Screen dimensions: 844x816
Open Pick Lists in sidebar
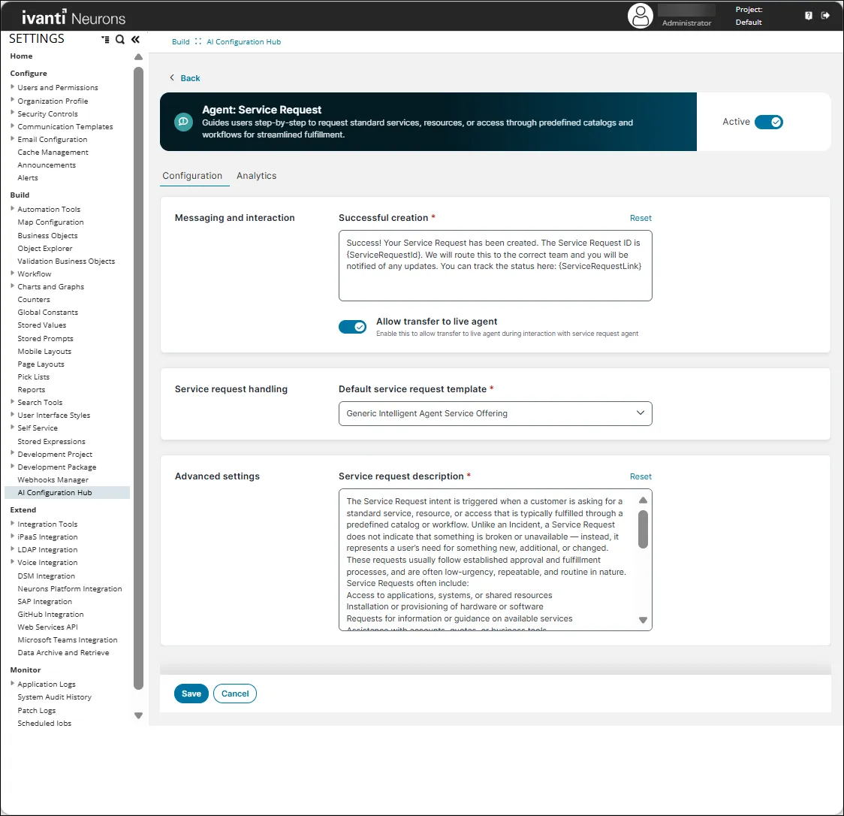click(x=33, y=377)
